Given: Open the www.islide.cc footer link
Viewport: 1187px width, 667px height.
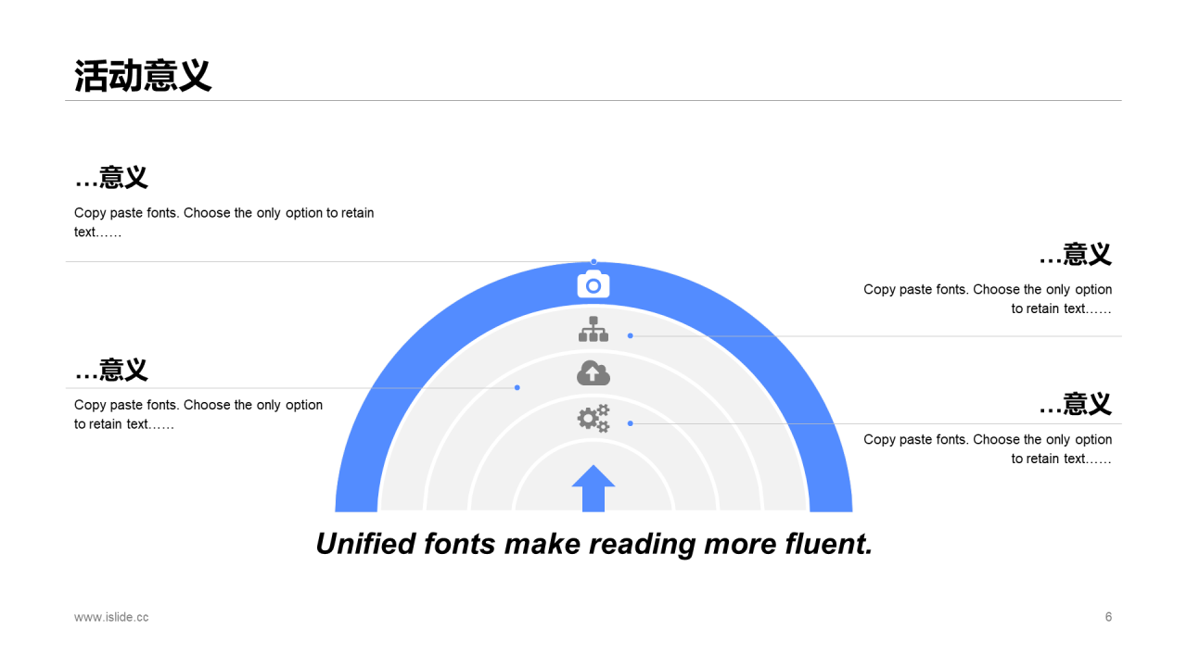Looking at the screenshot, I should click(111, 617).
